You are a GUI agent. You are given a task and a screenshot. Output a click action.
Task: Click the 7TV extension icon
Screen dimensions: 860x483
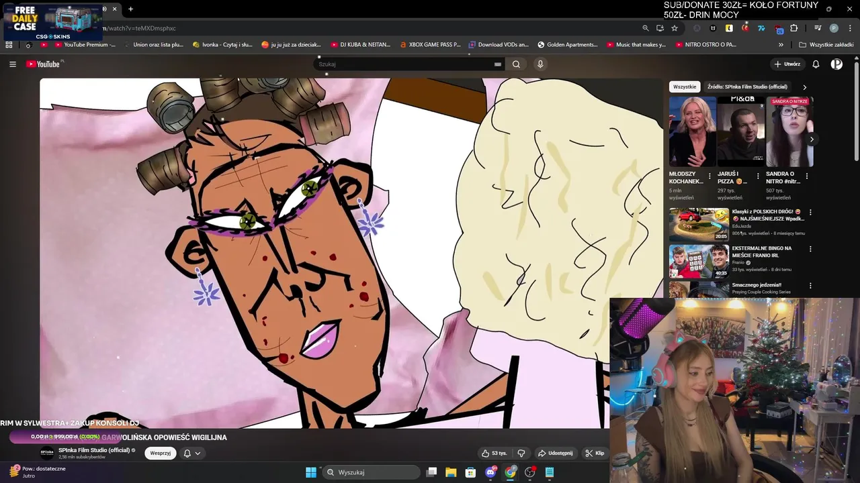[761, 28]
